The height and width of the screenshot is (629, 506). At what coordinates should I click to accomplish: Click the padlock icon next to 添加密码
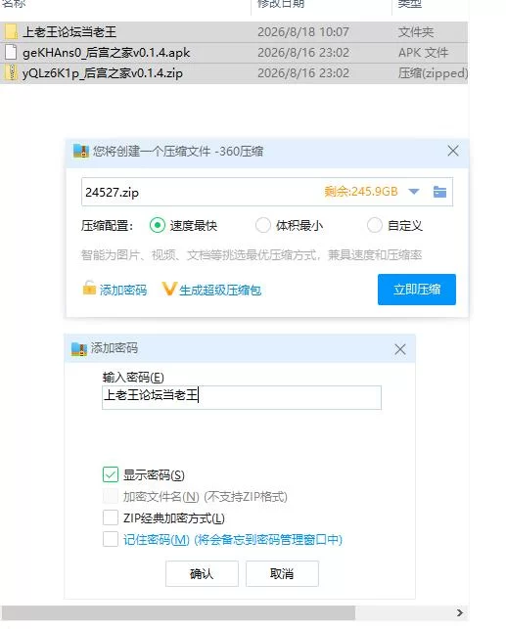(x=89, y=288)
